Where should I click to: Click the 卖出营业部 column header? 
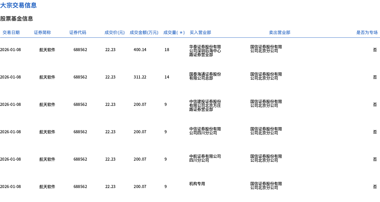280,33
